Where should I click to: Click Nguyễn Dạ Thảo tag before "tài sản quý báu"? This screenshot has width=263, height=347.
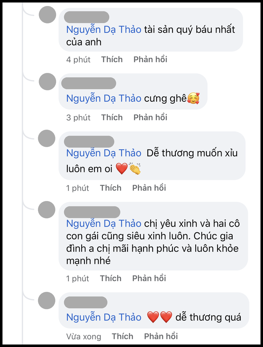[x=104, y=30]
